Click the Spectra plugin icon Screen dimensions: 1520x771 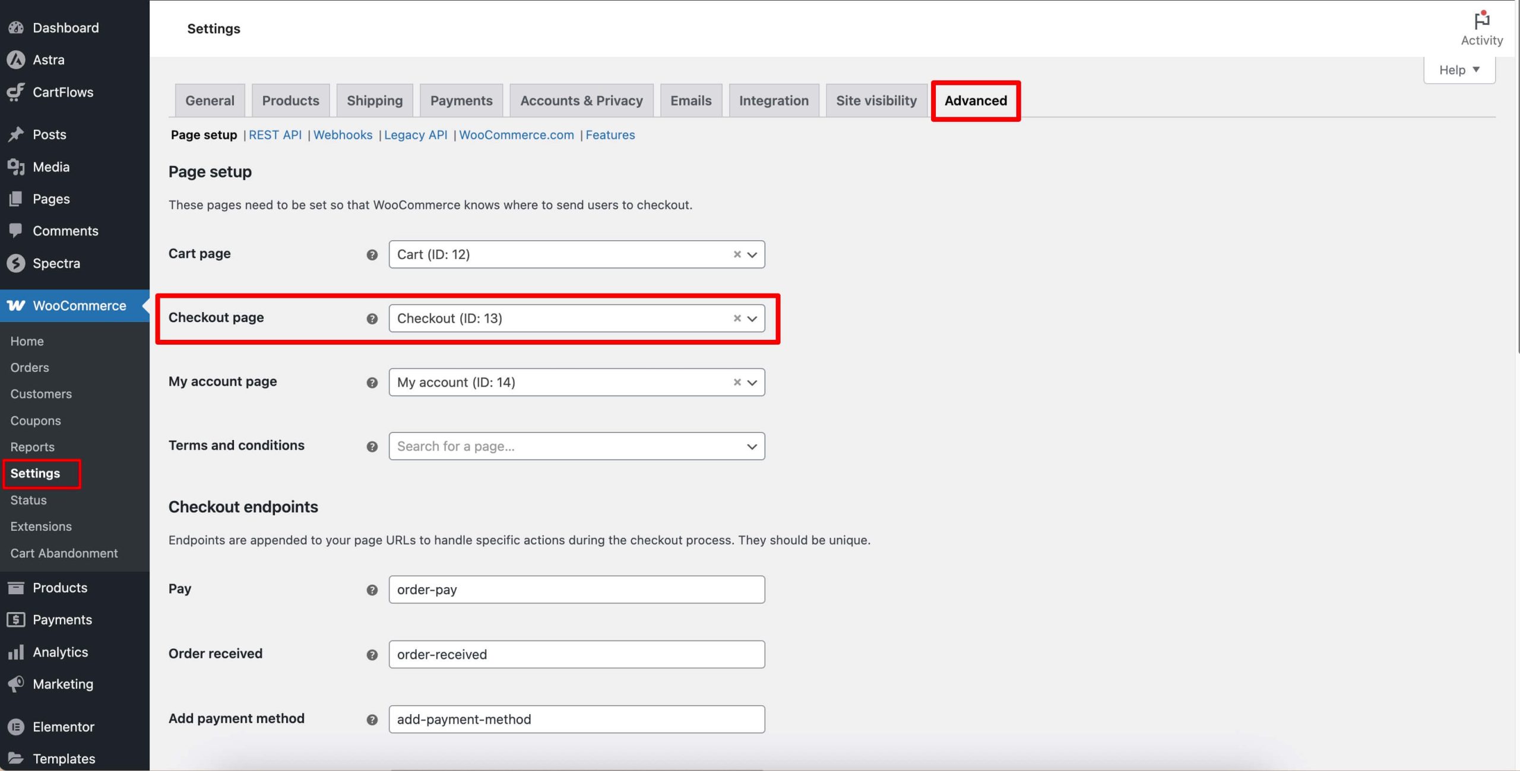click(16, 263)
